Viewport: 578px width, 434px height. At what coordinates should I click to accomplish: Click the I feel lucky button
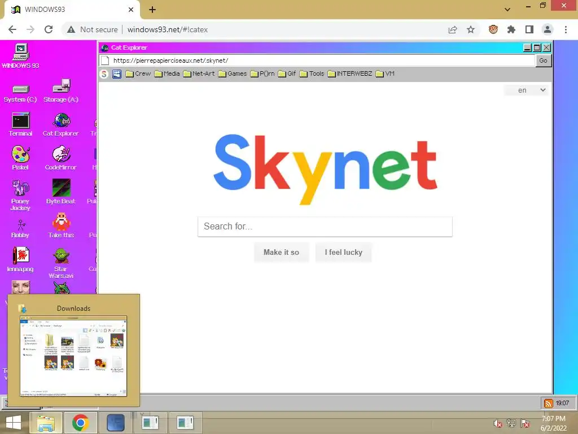[344, 253]
